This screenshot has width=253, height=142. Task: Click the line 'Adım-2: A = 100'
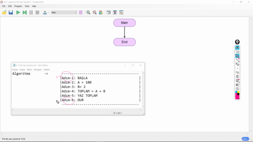click(x=76, y=82)
